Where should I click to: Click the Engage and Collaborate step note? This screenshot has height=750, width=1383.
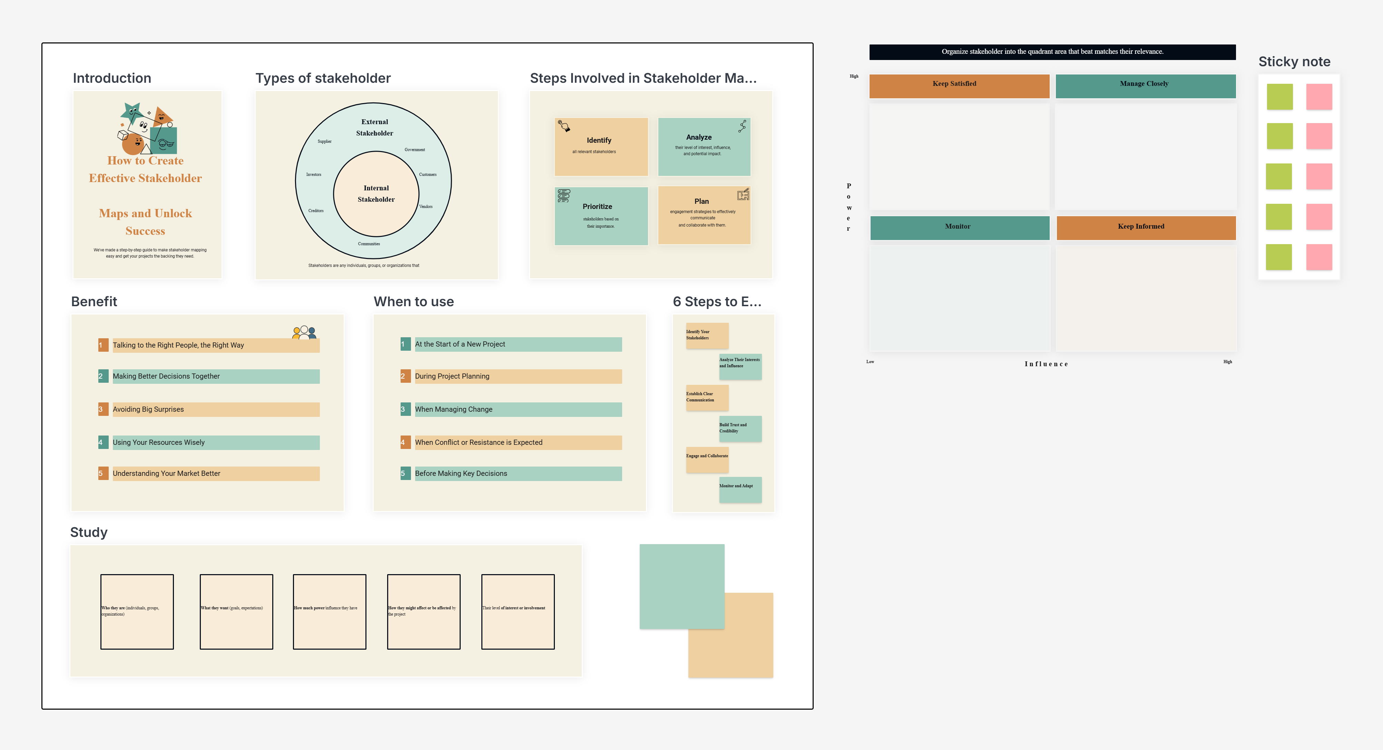coord(707,460)
